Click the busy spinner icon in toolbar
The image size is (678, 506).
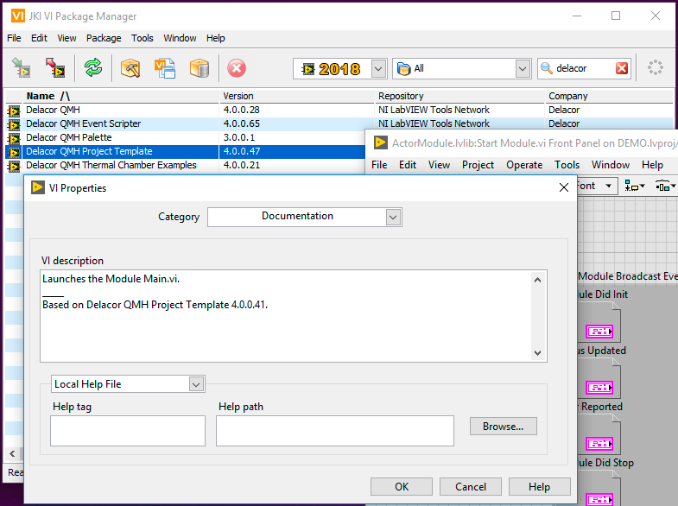click(x=655, y=68)
